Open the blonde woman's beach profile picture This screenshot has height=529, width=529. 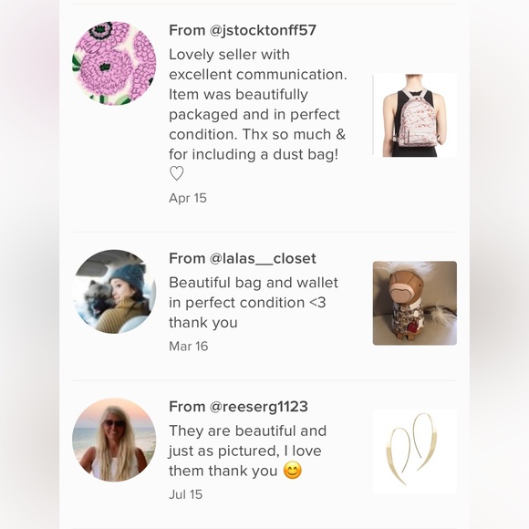(114, 440)
